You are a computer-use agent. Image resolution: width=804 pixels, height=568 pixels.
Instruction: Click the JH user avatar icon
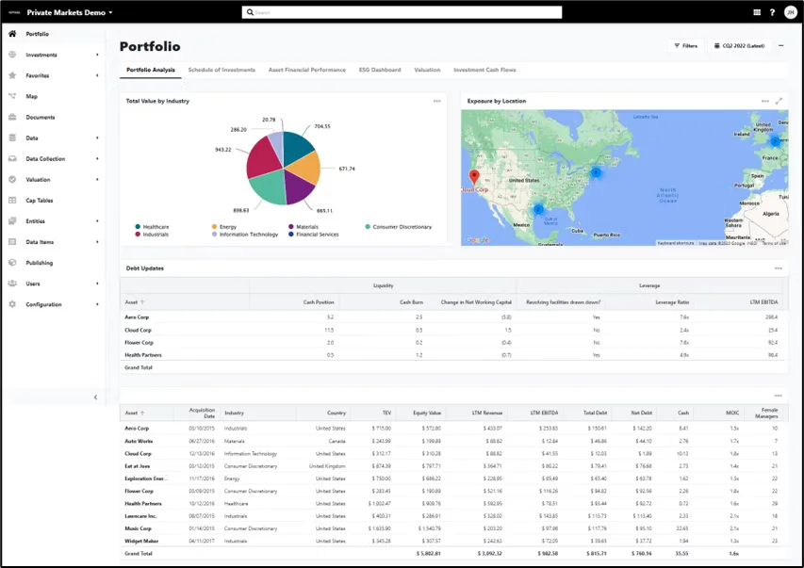point(792,11)
